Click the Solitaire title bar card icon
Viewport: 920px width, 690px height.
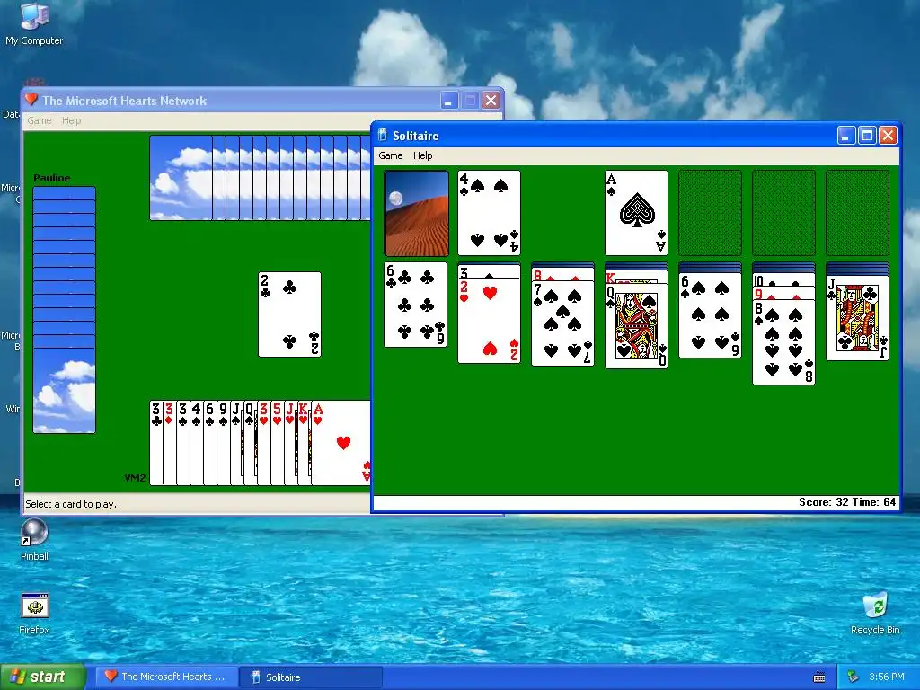coord(383,136)
